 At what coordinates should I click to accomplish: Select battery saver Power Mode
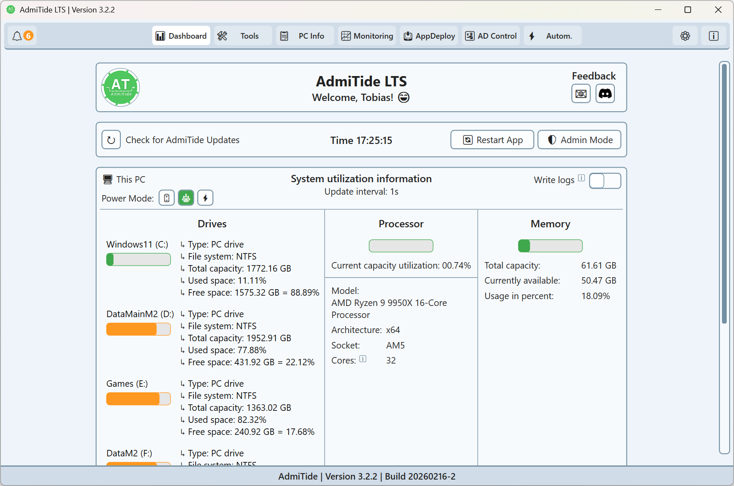tap(166, 198)
